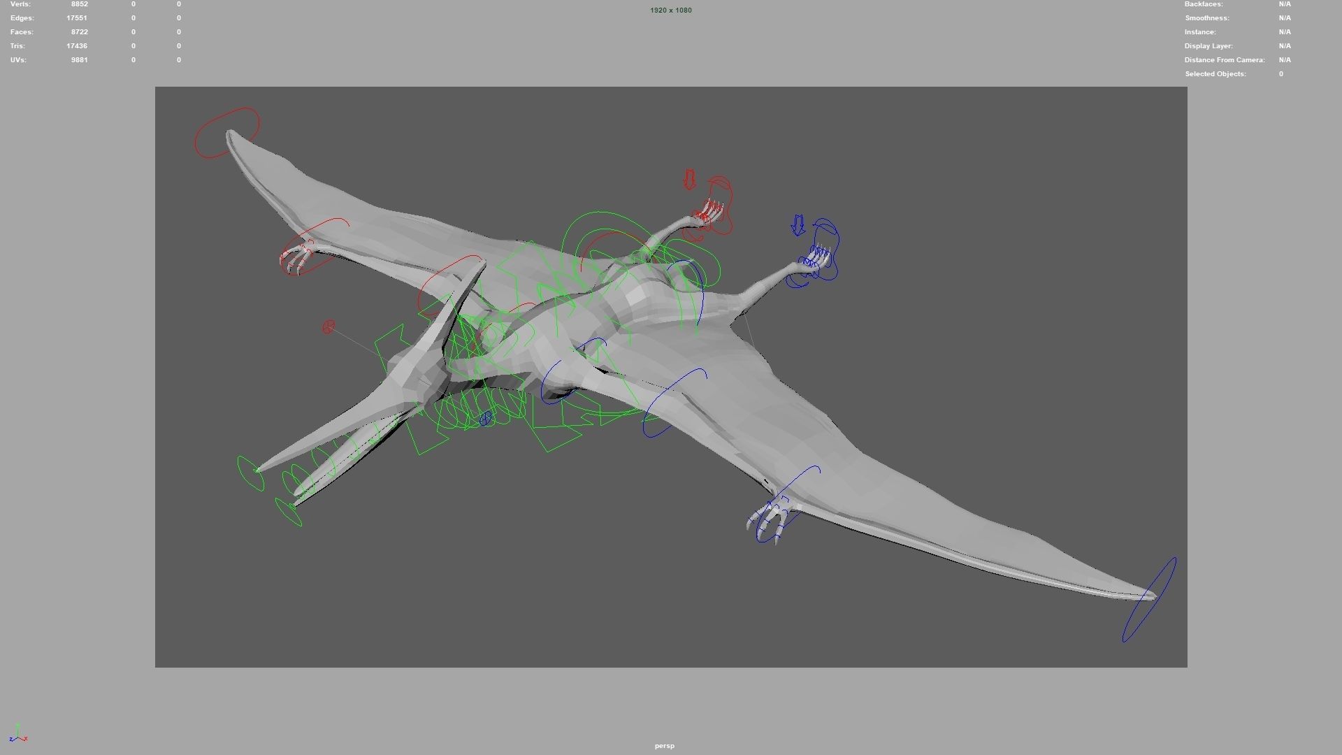The width and height of the screenshot is (1342, 755).
Task: Click the Backfaces: label
Action: pos(1204,4)
